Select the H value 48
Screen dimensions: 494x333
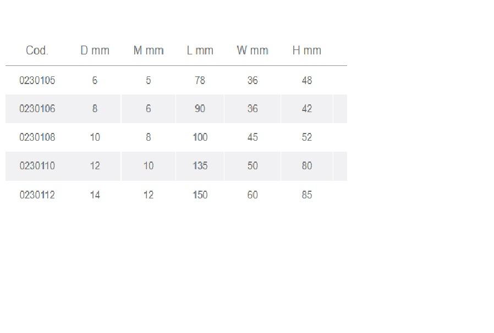click(x=306, y=81)
